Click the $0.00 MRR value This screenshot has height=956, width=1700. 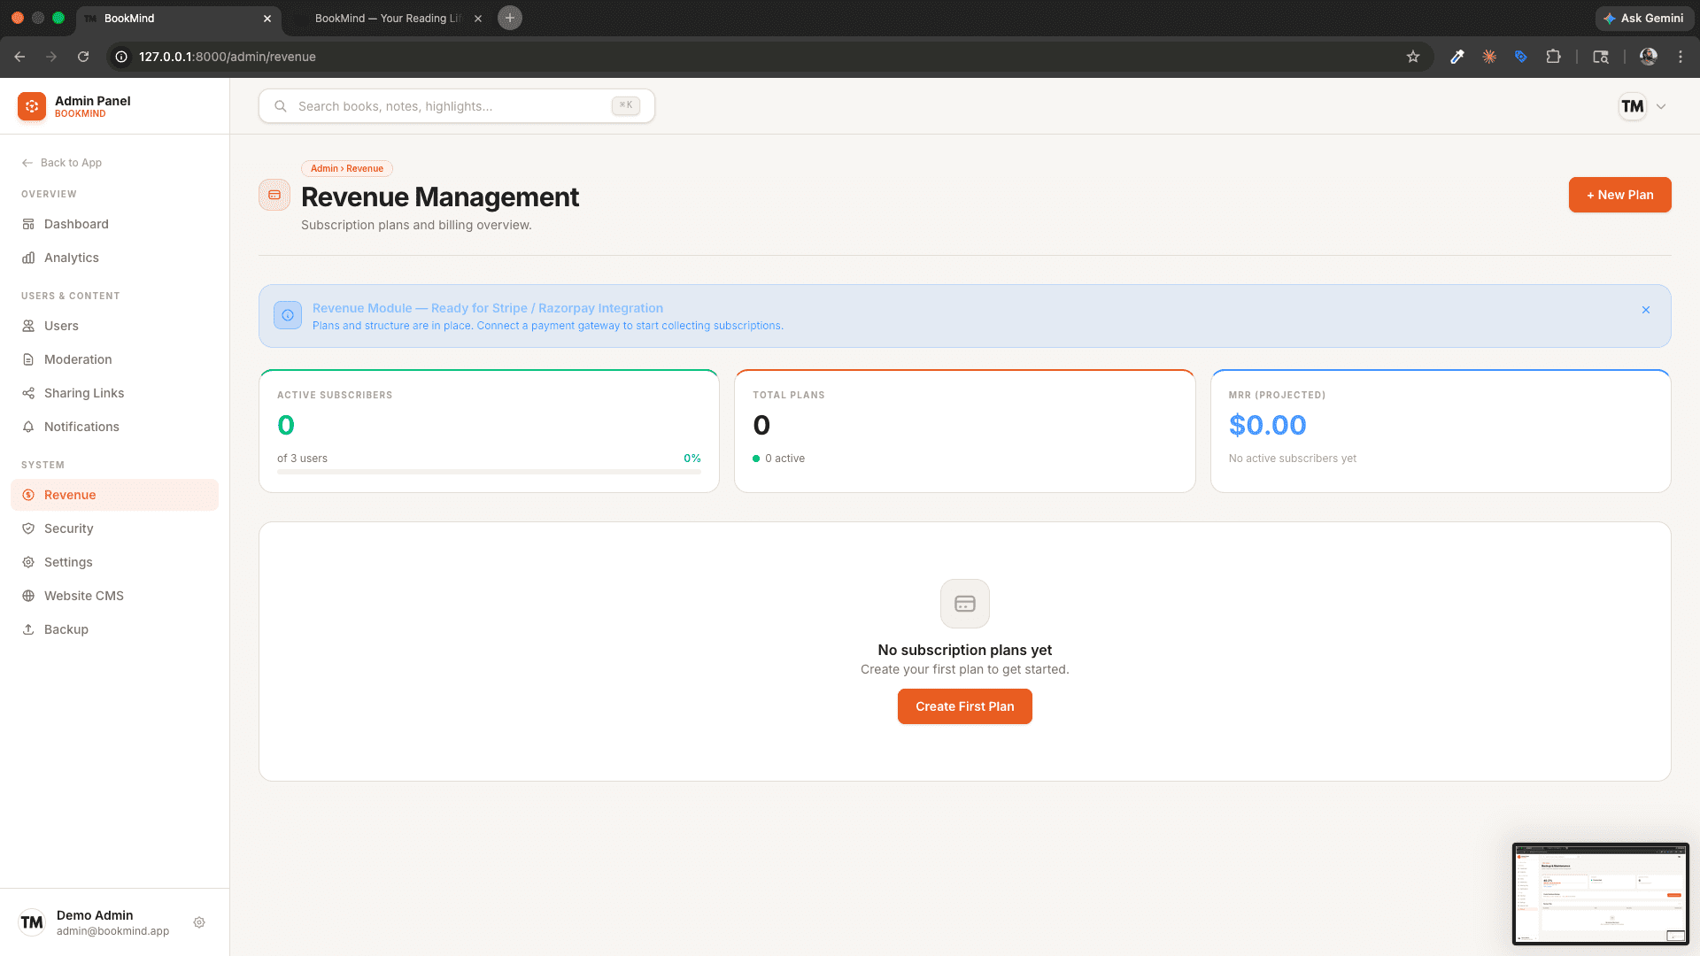[x=1267, y=425]
